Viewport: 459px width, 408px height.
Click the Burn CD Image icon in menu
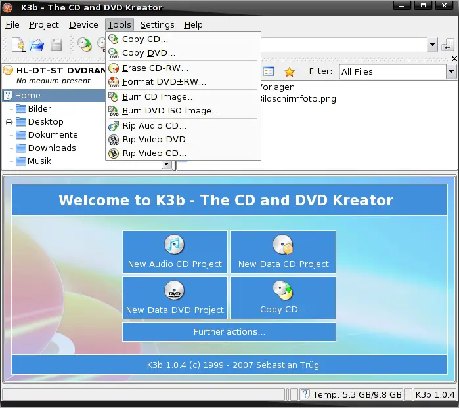(114, 97)
